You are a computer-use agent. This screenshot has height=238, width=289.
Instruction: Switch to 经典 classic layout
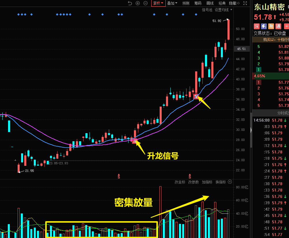222,3
